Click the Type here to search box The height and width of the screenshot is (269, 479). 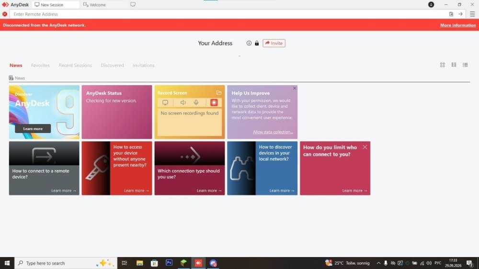click(66, 263)
